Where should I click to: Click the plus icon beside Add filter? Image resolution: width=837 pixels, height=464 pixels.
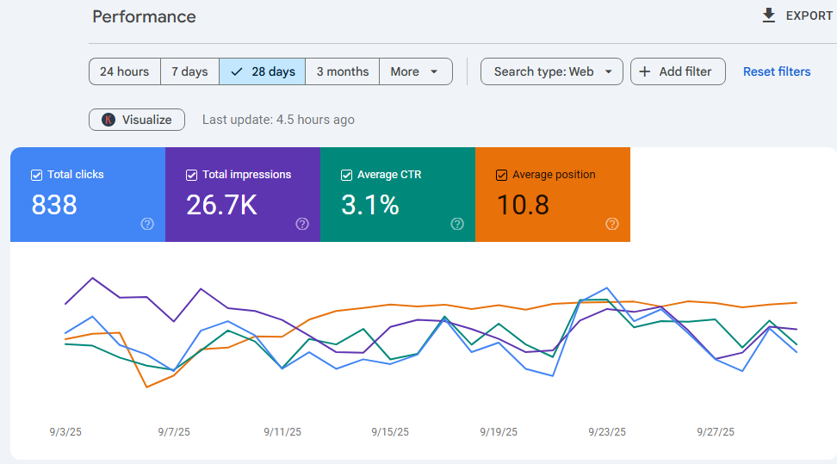tap(645, 71)
